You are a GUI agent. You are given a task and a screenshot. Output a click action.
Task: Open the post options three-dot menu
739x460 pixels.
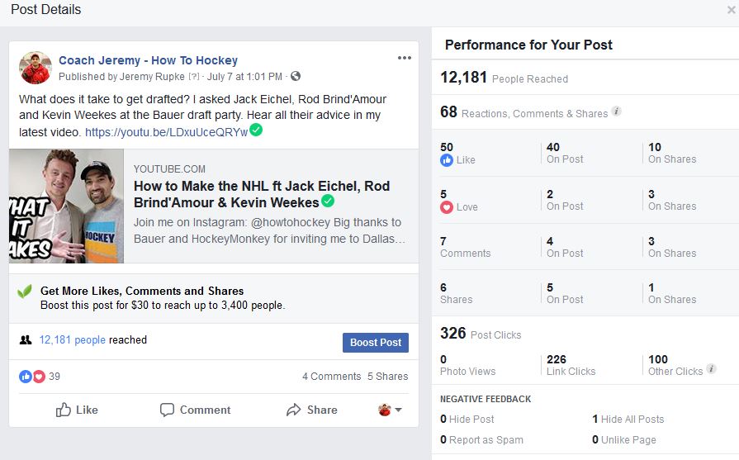point(405,58)
